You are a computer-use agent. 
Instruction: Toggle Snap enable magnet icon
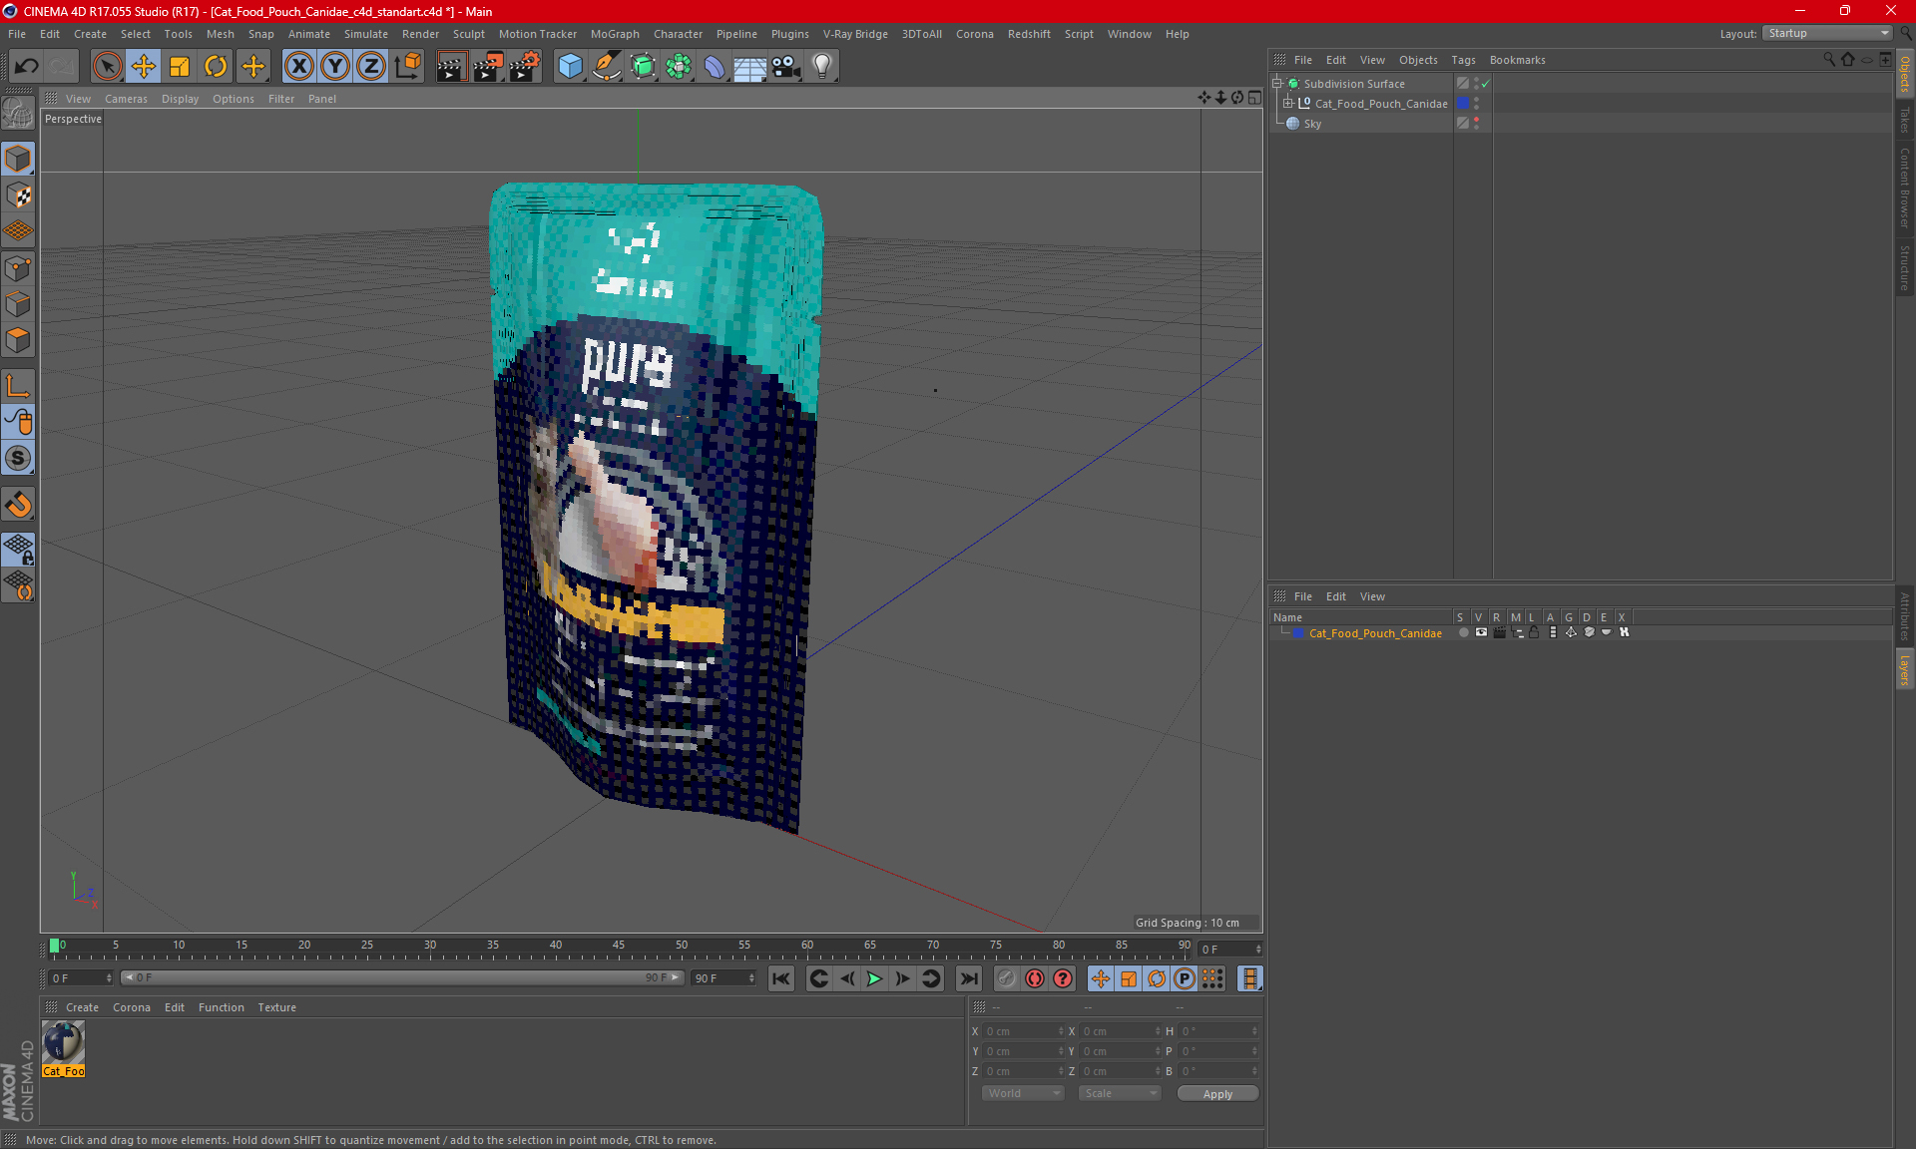18,505
